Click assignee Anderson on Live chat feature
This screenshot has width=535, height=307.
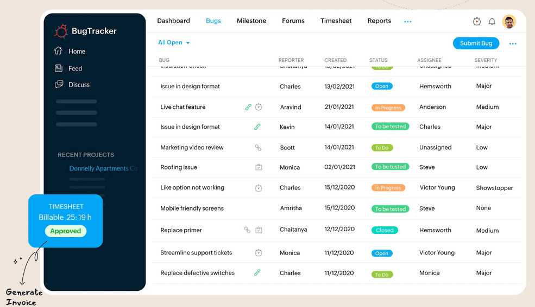433,107
